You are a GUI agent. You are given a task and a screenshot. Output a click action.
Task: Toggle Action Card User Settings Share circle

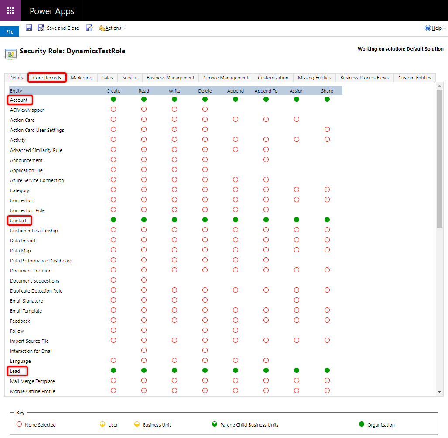[x=327, y=129]
